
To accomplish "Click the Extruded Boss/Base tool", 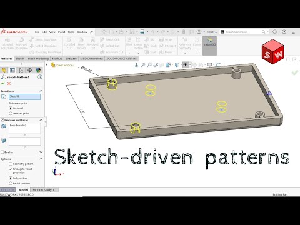I will [x=7, y=44].
